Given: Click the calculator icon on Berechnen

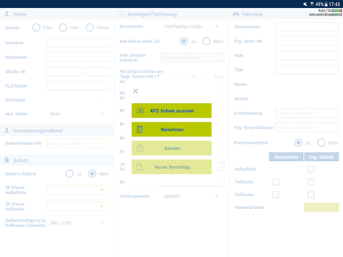Looking at the screenshot, I should [x=140, y=129].
